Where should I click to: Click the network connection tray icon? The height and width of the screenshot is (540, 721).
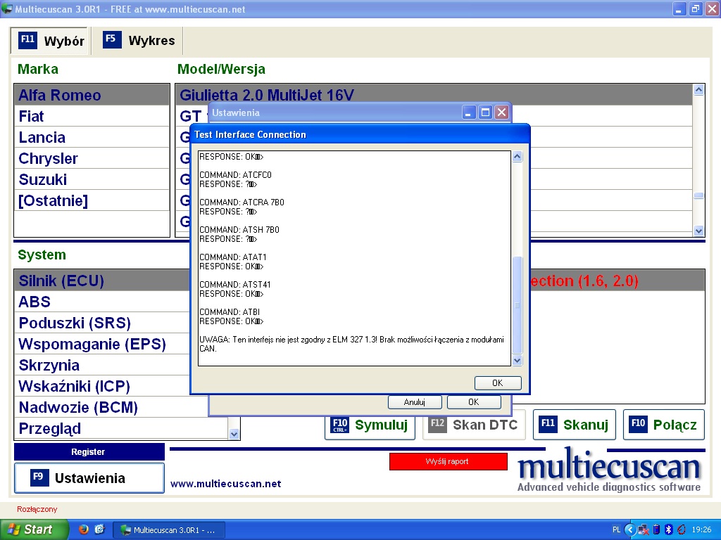click(644, 530)
